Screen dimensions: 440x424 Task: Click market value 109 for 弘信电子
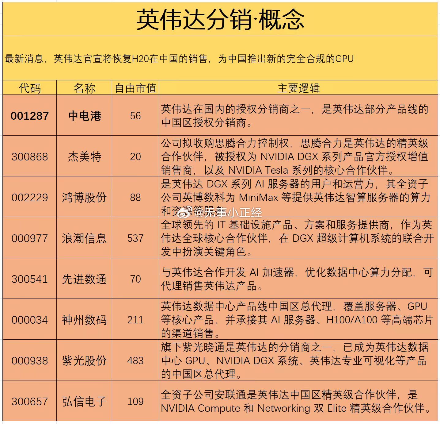tap(135, 401)
